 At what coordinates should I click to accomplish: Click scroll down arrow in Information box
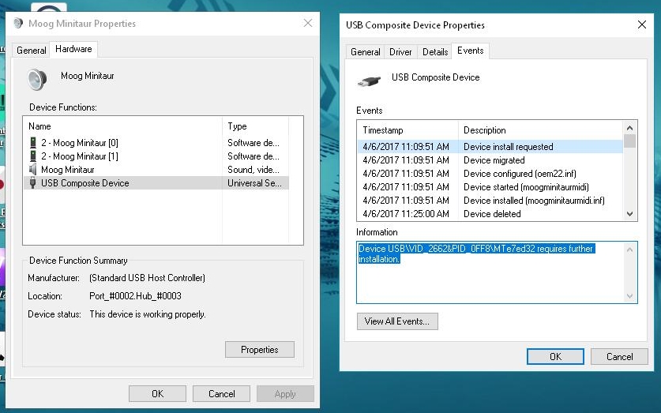coord(630,296)
